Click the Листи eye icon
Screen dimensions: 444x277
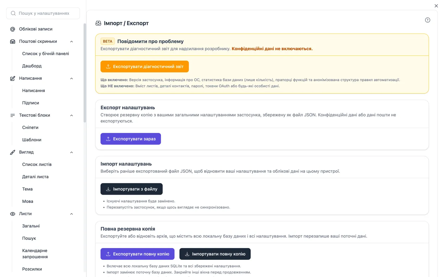(x=13, y=214)
